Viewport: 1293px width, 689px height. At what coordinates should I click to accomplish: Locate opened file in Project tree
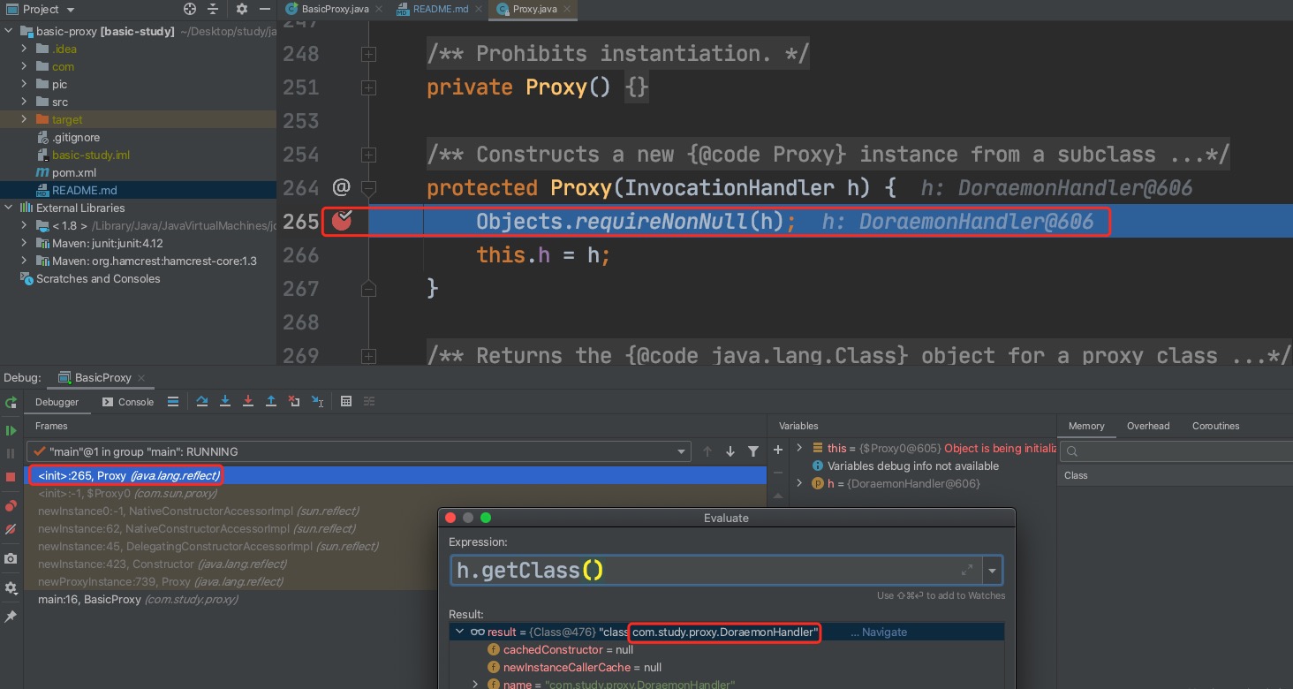[x=190, y=9]
